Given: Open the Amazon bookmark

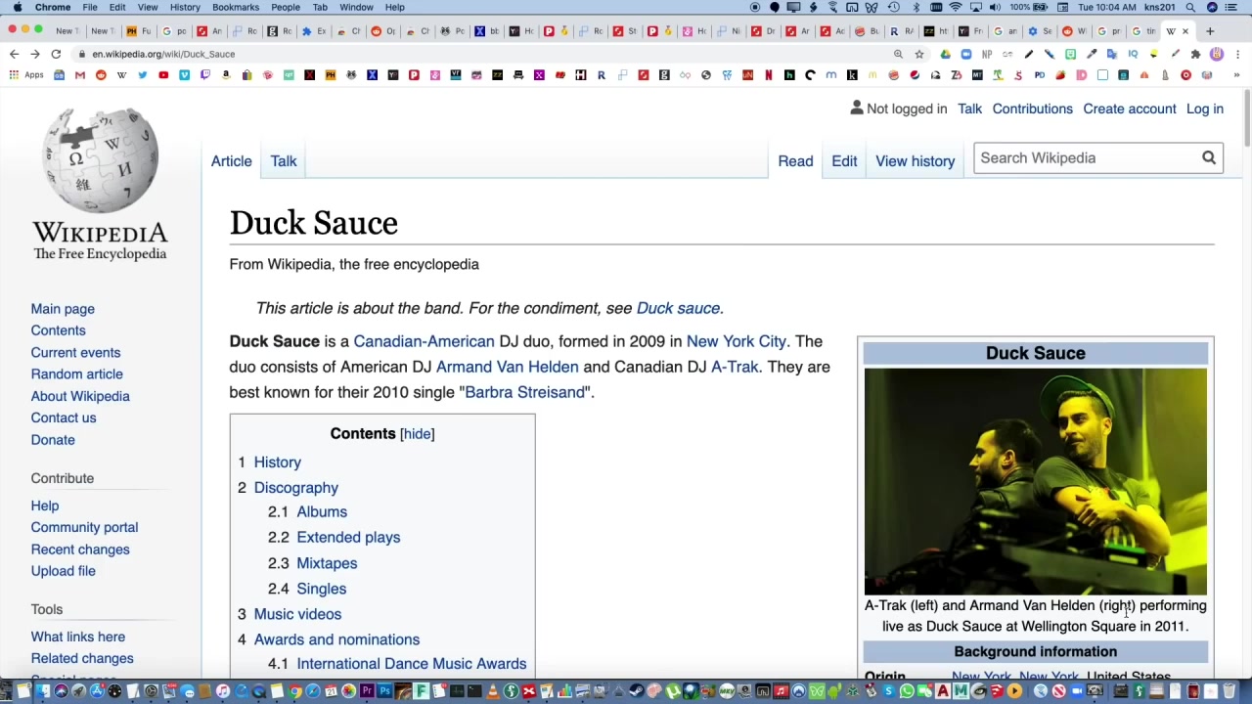Looking at the screenshot, I should pyautogui.click(x=226, y=75).
